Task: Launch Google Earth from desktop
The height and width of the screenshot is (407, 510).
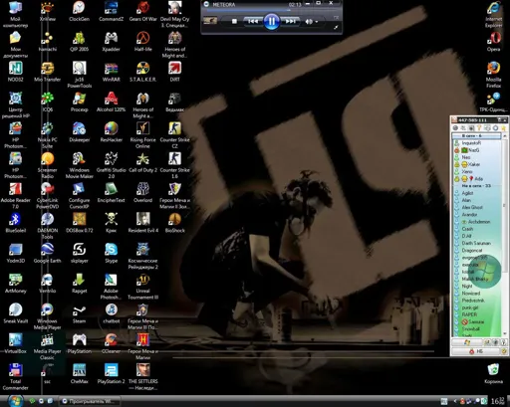Action: click(47, 253)
